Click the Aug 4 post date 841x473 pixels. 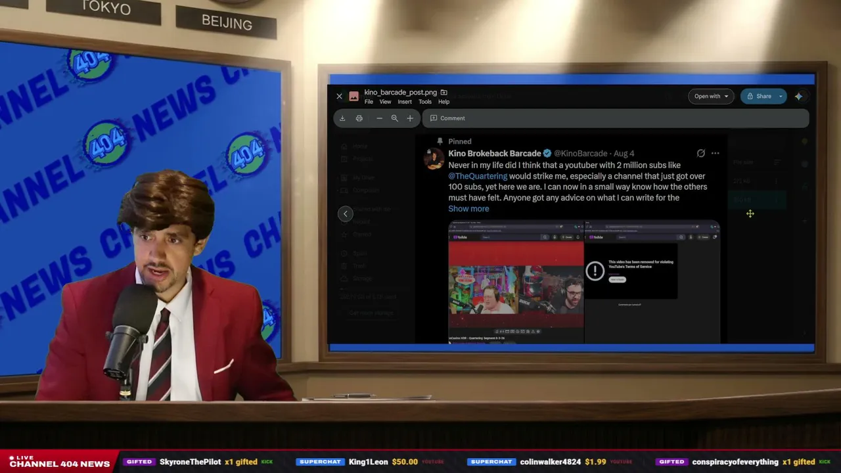[624, 154]
